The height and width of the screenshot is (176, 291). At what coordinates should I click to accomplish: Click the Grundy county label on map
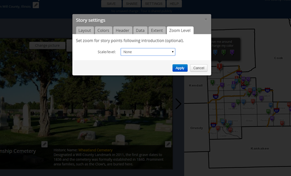pyautogui.click(x=196, y=128)
